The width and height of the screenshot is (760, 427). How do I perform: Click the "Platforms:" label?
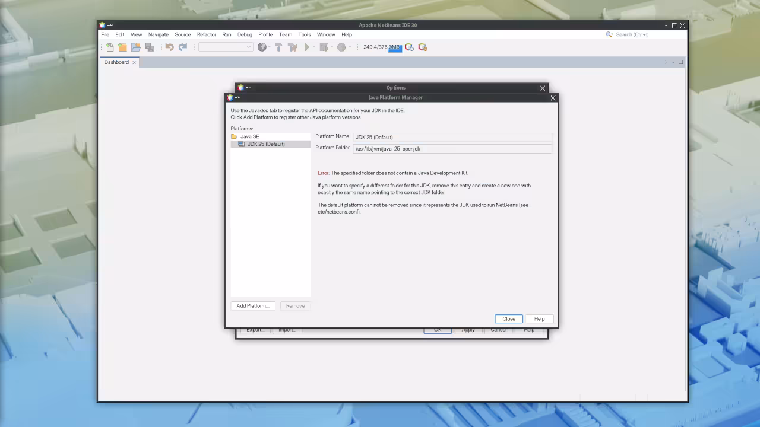pos(242,129)
